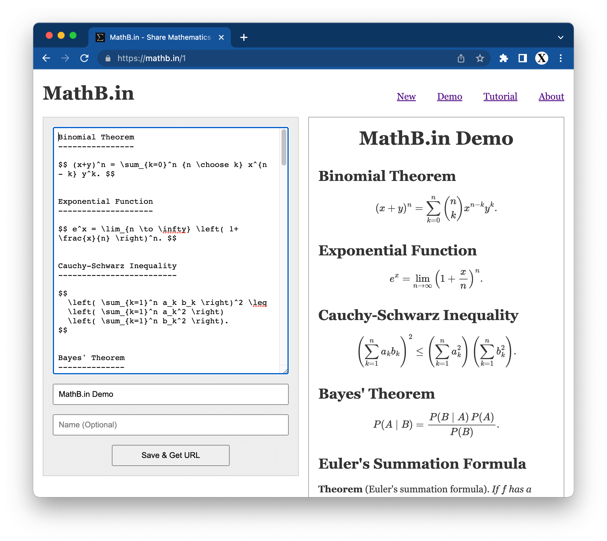Open a new tab with the plus button
The height and width of the screenshot is (541, 607).
(x=244, y=37)
